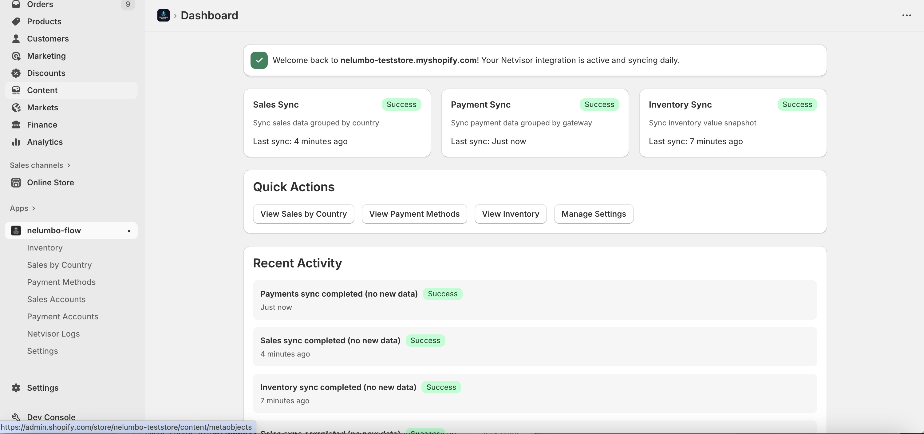Image resolution: width=924 pixels, height=434 pixels.
Task: Open Markets using the globe icon
Action: [17, 107]
